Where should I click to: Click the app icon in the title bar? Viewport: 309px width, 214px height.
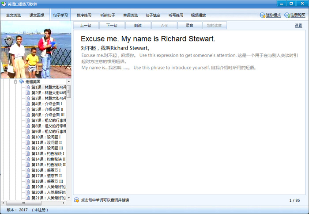pos(4,4)
